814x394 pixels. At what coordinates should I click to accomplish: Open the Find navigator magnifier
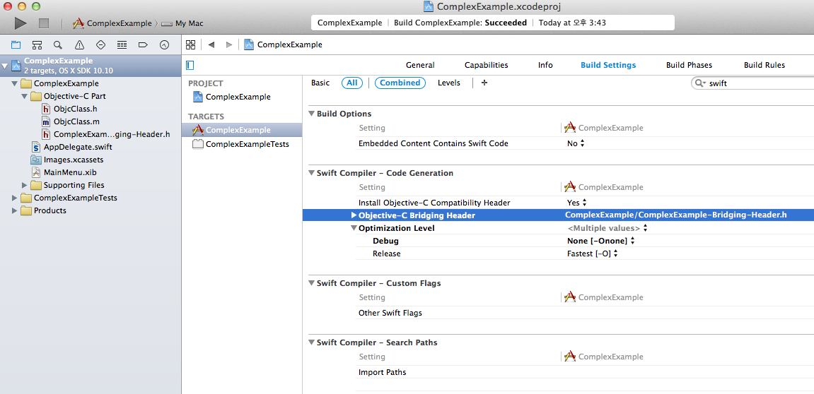click(58, 44)
